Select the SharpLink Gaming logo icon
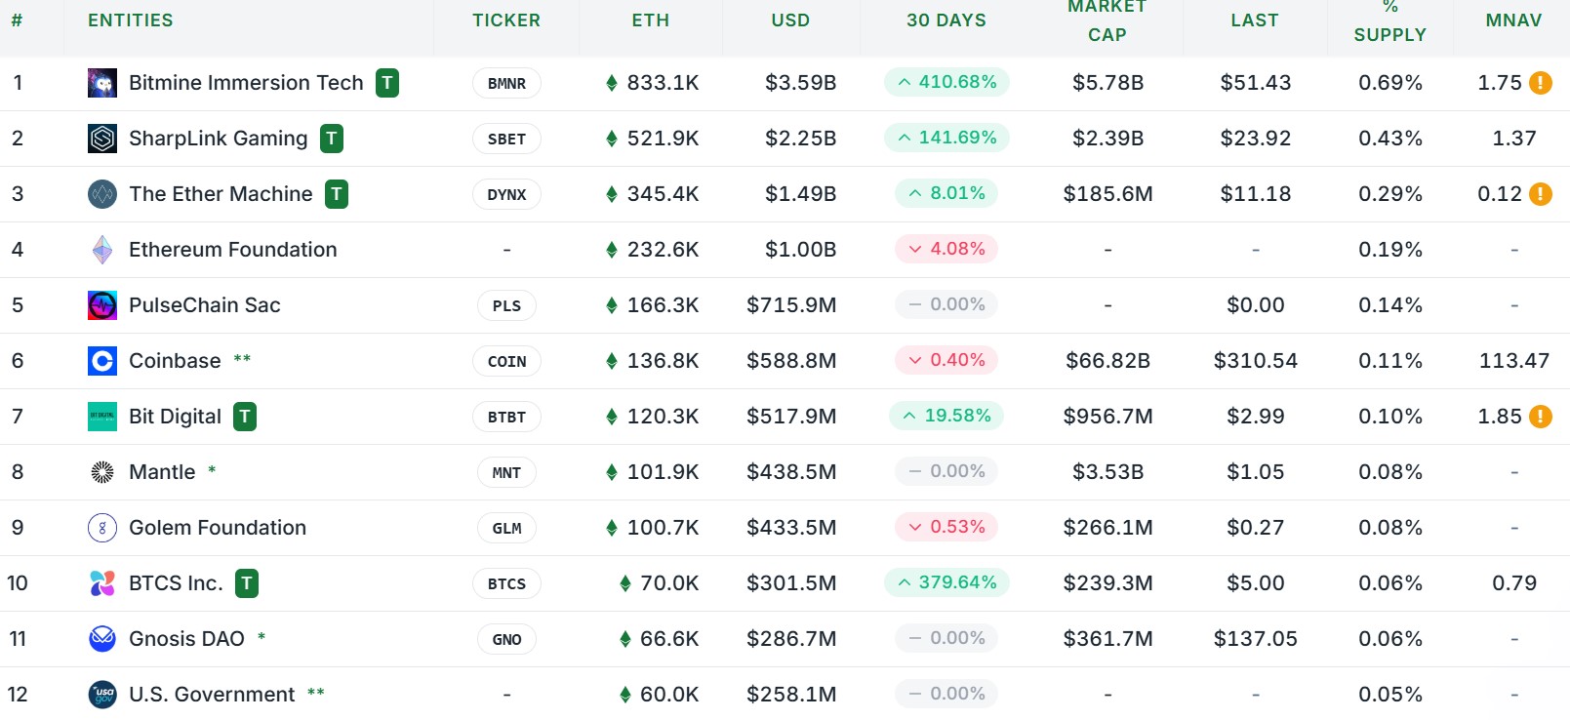The image size is (1570, 720). point(101,139)
